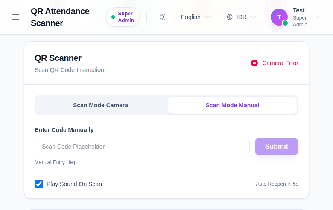This screenshot has width=333, height=210.
Task: Click the Enter Code Manually label
Action: point(64,130)
